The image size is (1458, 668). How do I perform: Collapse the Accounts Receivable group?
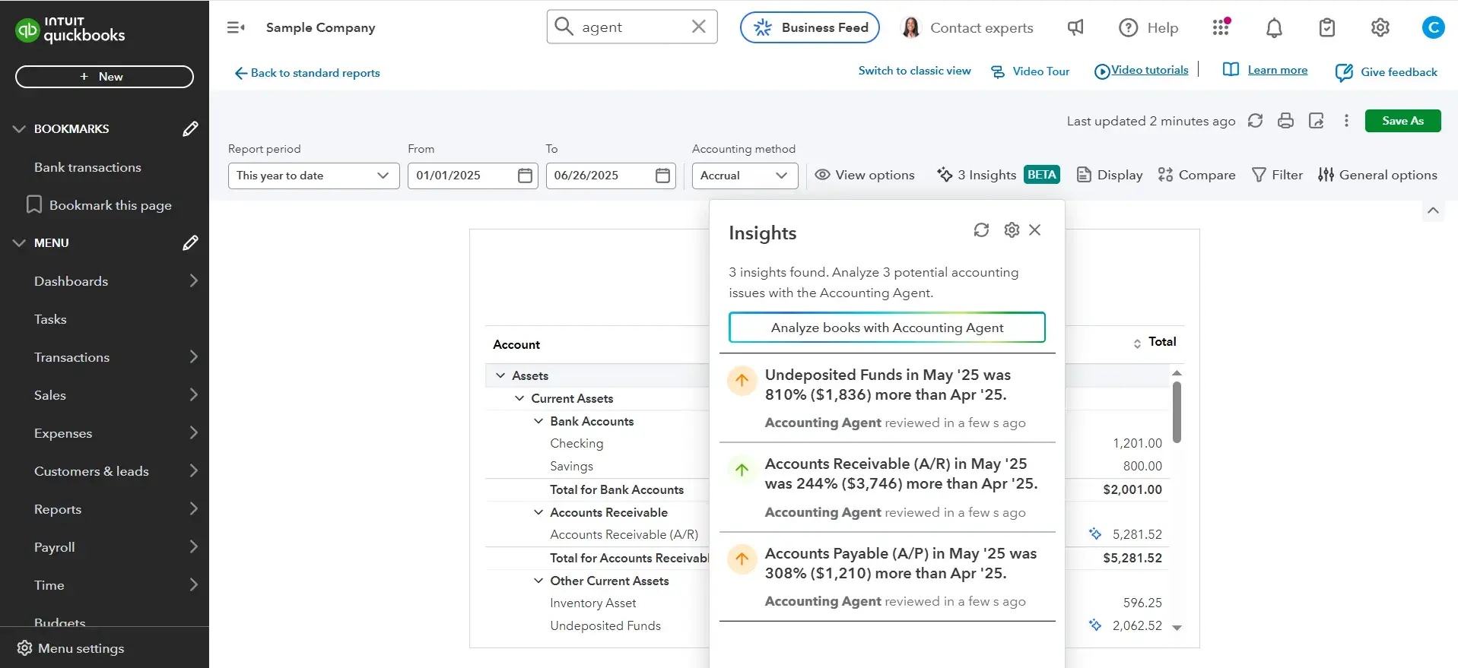(538, 512)
